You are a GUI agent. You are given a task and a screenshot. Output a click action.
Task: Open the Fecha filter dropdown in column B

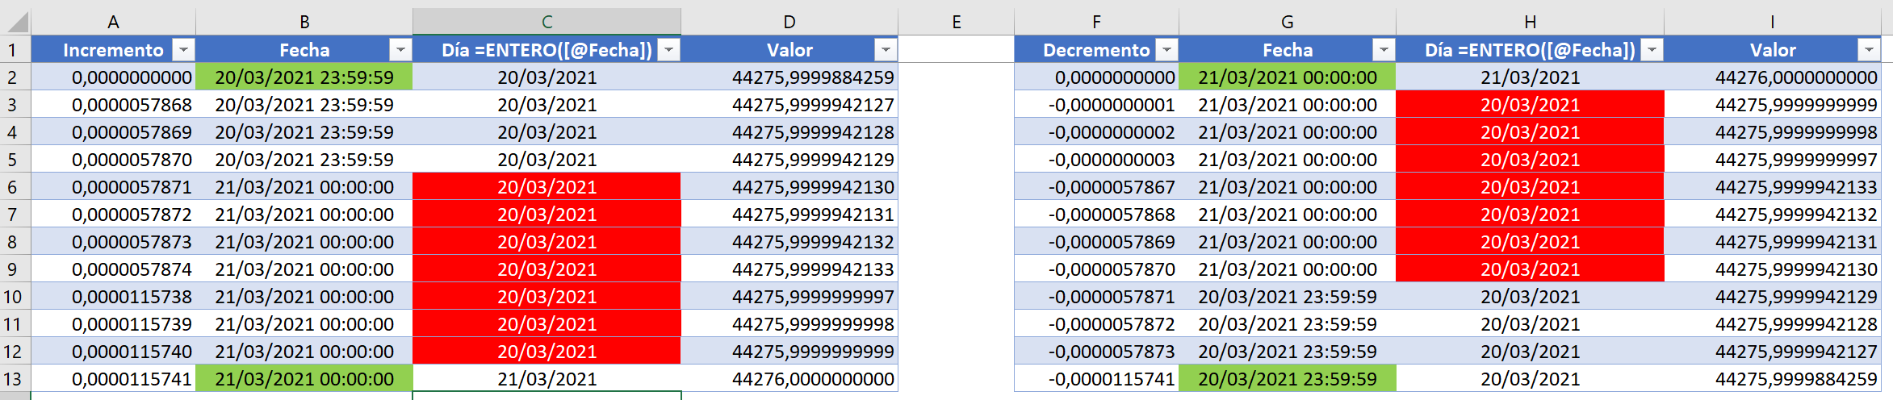coord(400,50)
